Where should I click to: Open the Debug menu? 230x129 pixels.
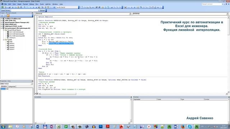[31, 4]
